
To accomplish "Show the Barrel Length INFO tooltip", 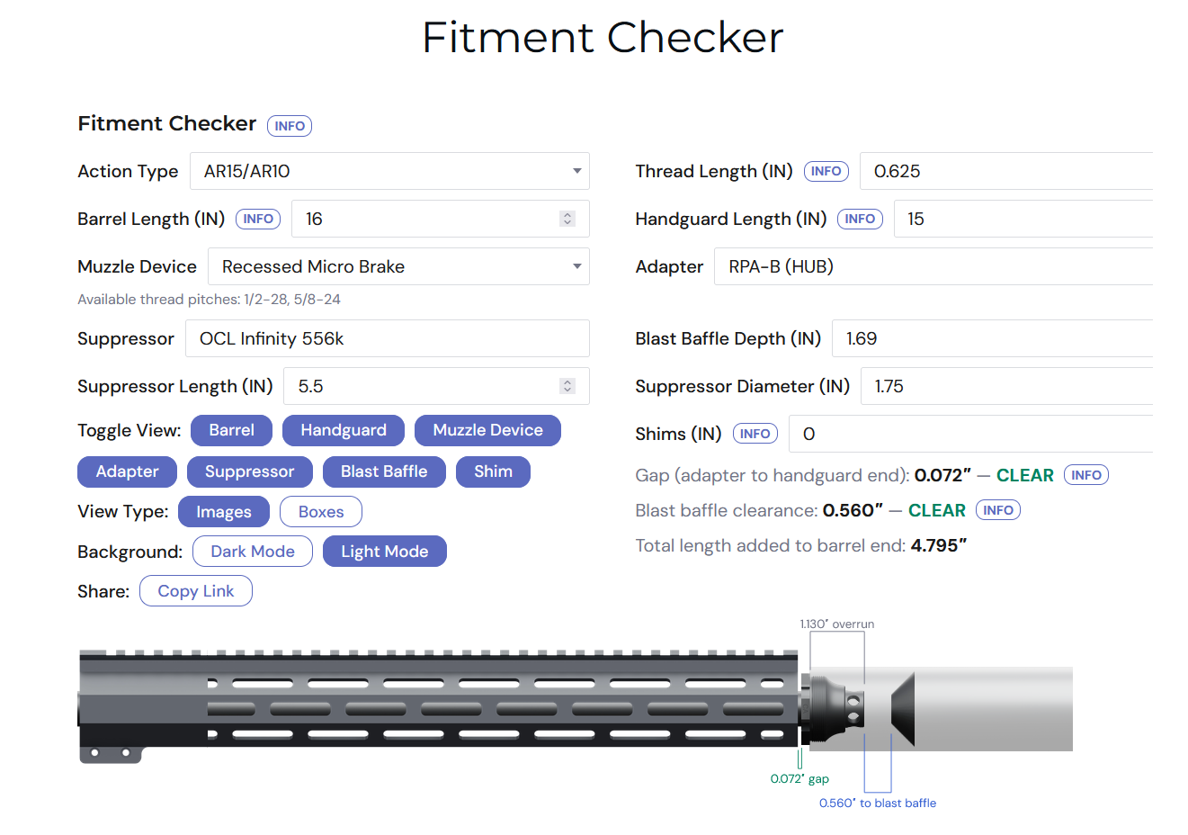I will click(258, 219).
